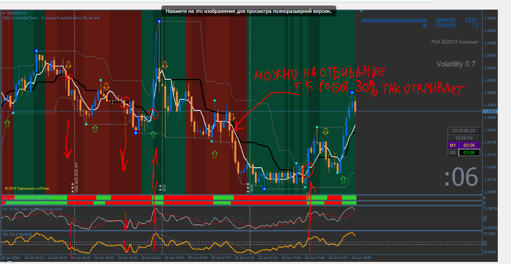Click the M5 countdown showing 03:06
This screenshot has width=511, height=264.
[x=469, y=153]
